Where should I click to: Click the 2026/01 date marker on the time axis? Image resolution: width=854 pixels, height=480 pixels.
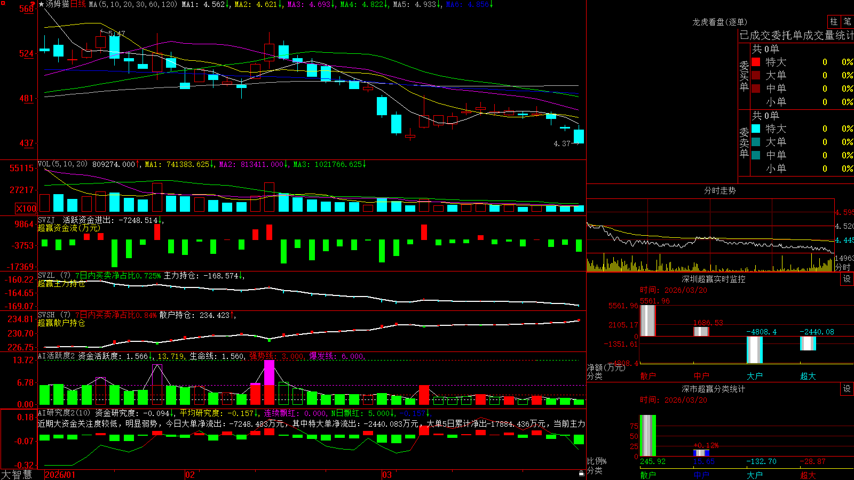pos(60,475)
